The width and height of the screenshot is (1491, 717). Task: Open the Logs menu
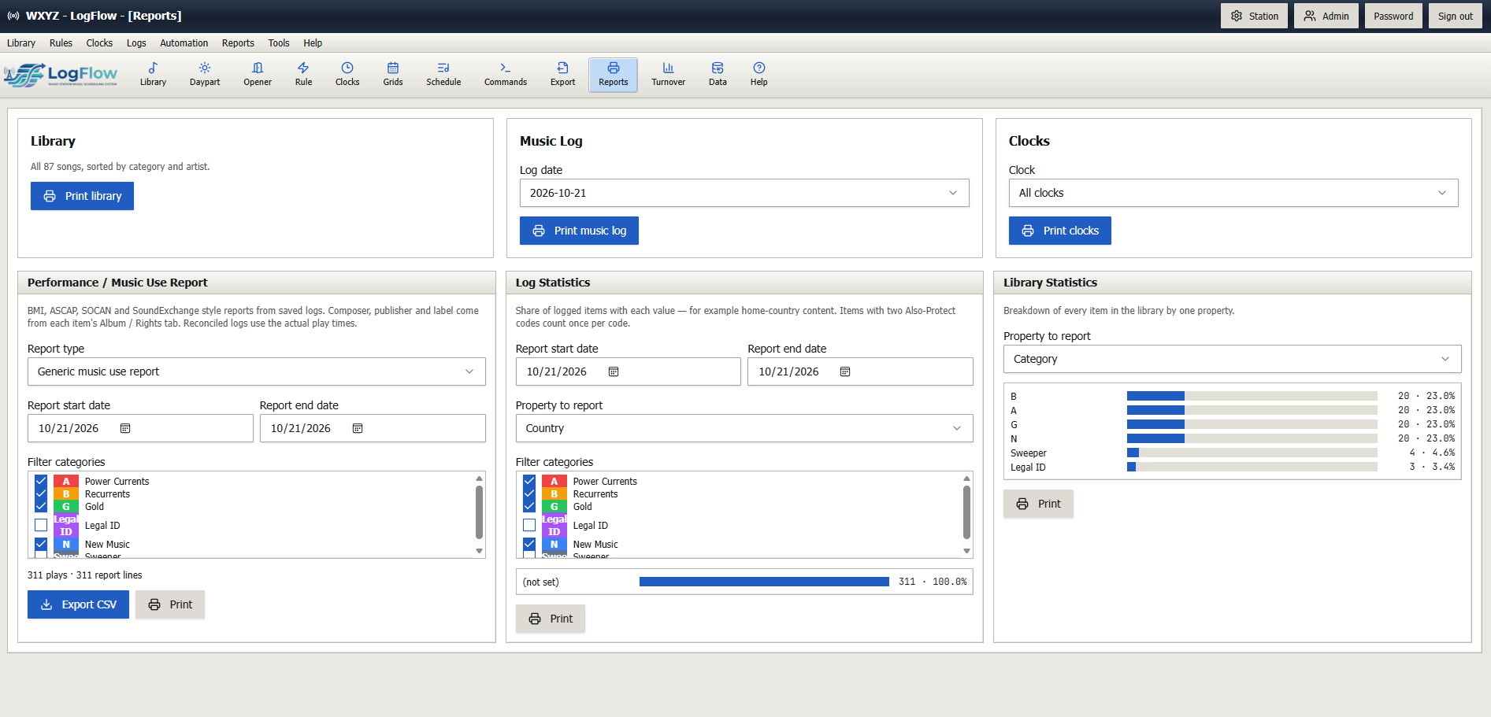[136, 43]
